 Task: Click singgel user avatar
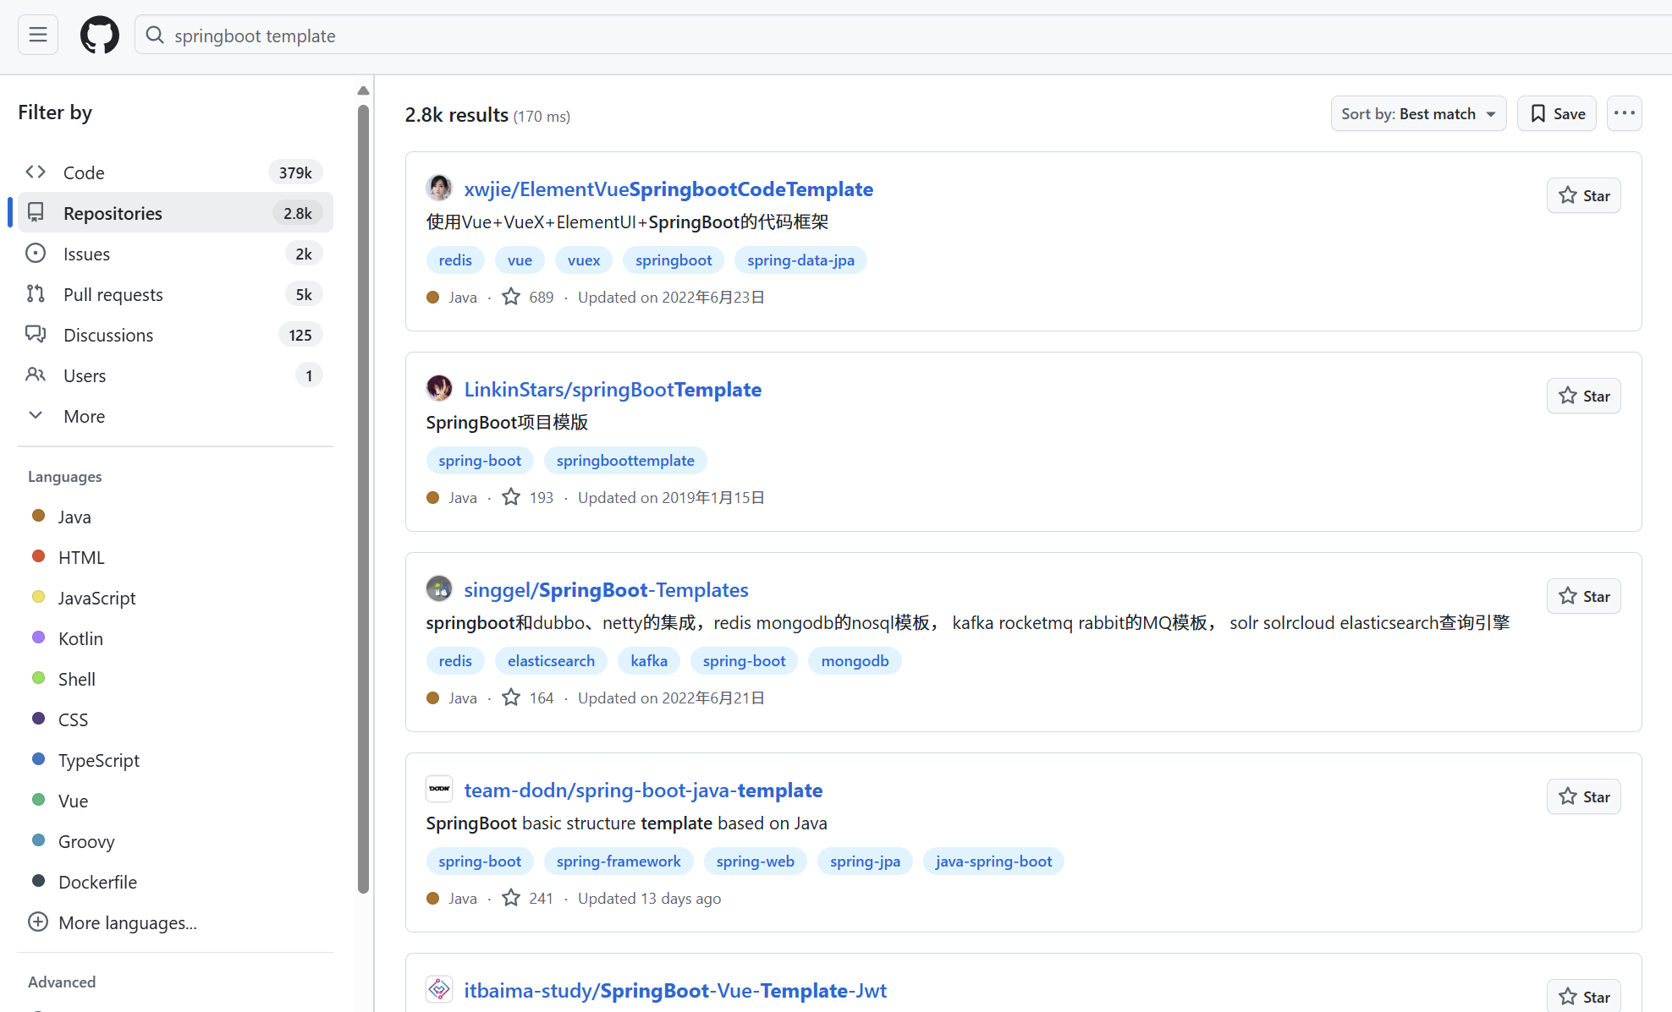click(439, 588)
